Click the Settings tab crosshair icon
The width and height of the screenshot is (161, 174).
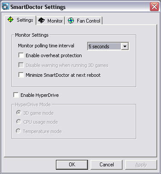[x=10, y=20]
